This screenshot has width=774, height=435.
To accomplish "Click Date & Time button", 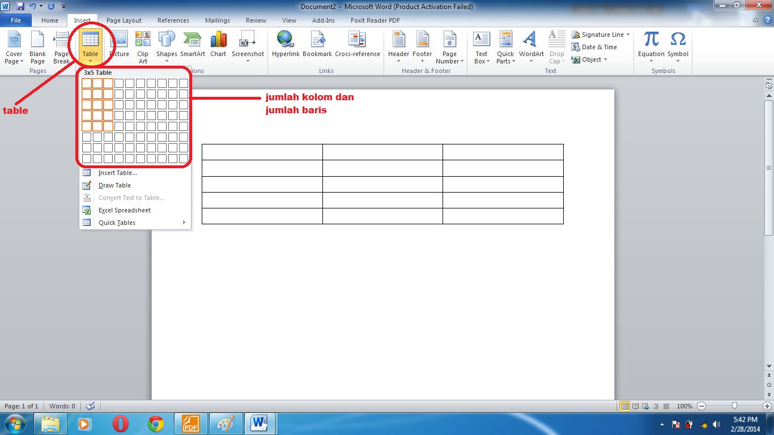I will click(x=594, y=47).
